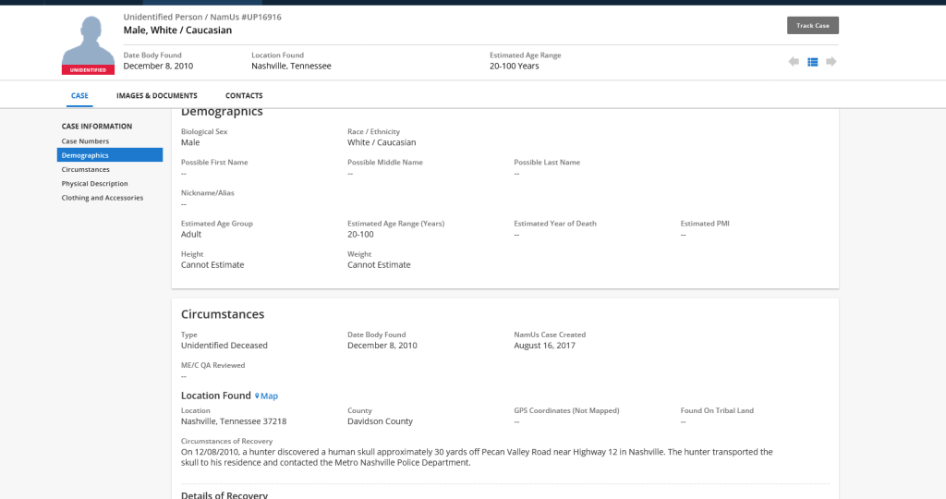Screen dimensions: 946x499
Task: Click the unidentified person silhouette avatar
Action: pyautogui.click(x=88, y=41)
